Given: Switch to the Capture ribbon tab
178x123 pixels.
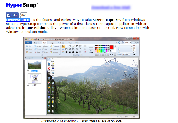Looking at the screenshot, I should (x=37, y=43).
